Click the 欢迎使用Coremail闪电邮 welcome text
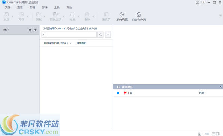 click(x=70, y=28)
